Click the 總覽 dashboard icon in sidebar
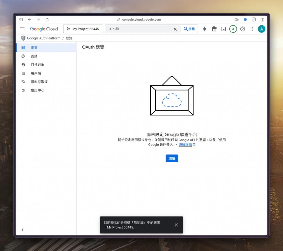 (x=23, y=47)
